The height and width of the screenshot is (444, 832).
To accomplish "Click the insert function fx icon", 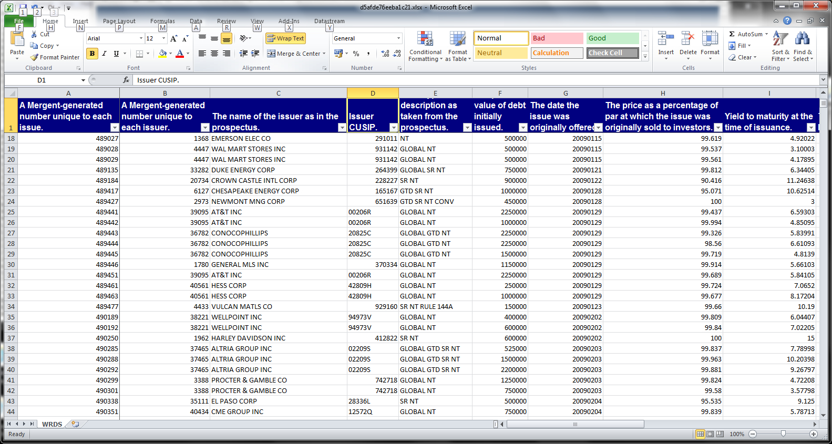I will 126,80.
